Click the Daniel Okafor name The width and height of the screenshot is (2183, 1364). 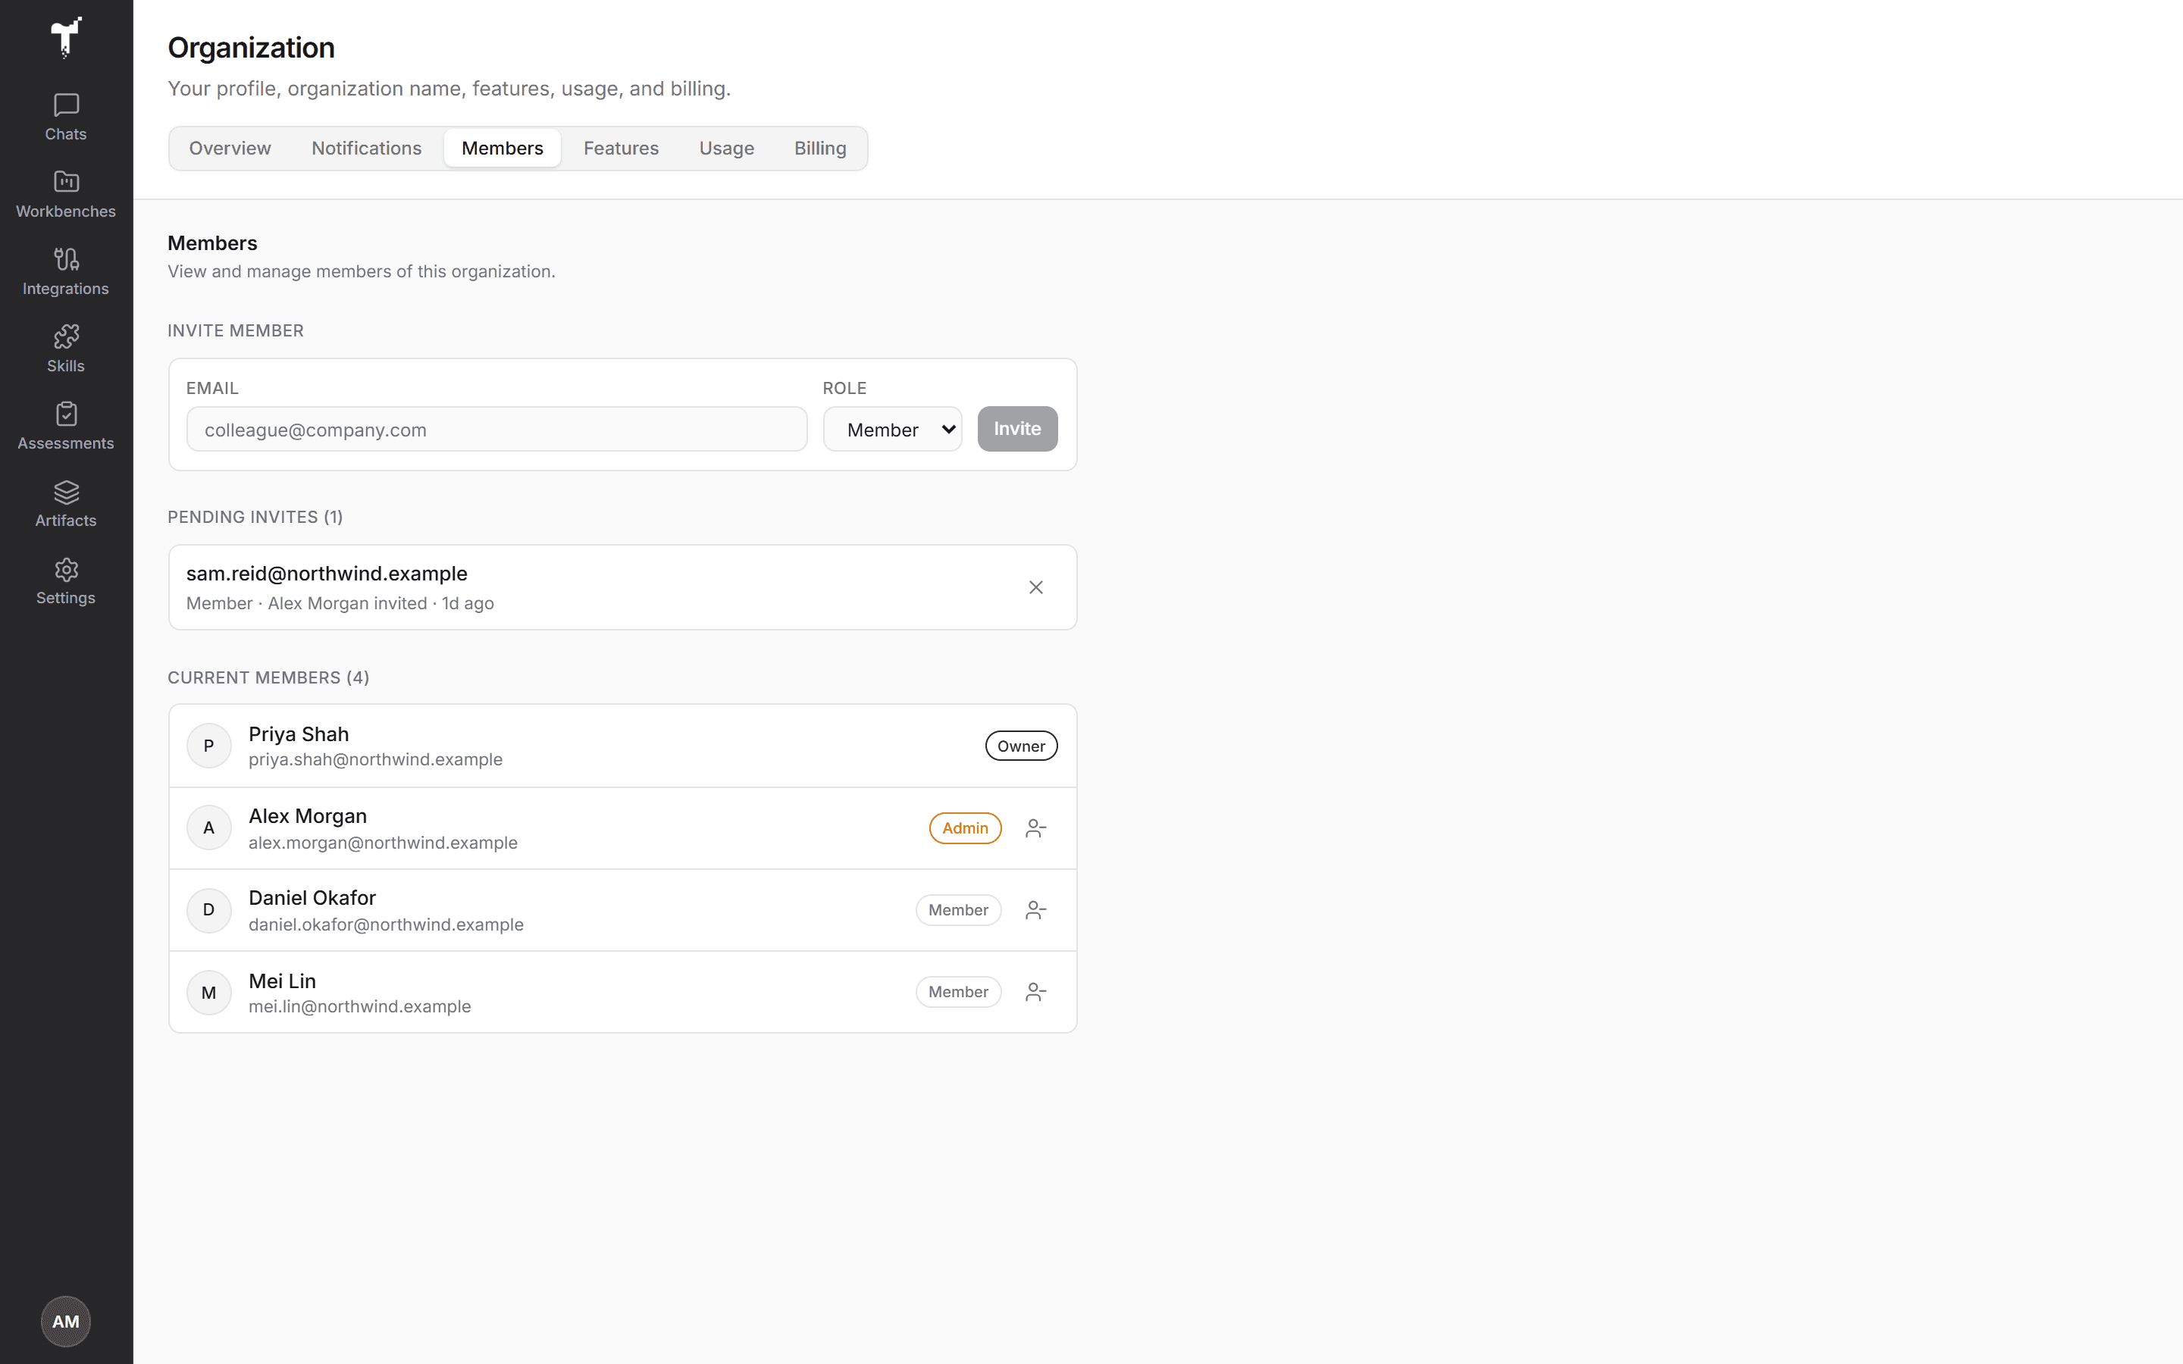[312, 899]
